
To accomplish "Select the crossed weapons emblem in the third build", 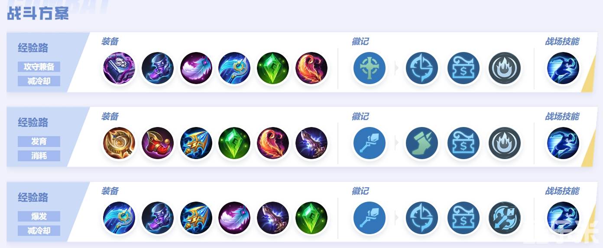I will (x=505, y=218).
